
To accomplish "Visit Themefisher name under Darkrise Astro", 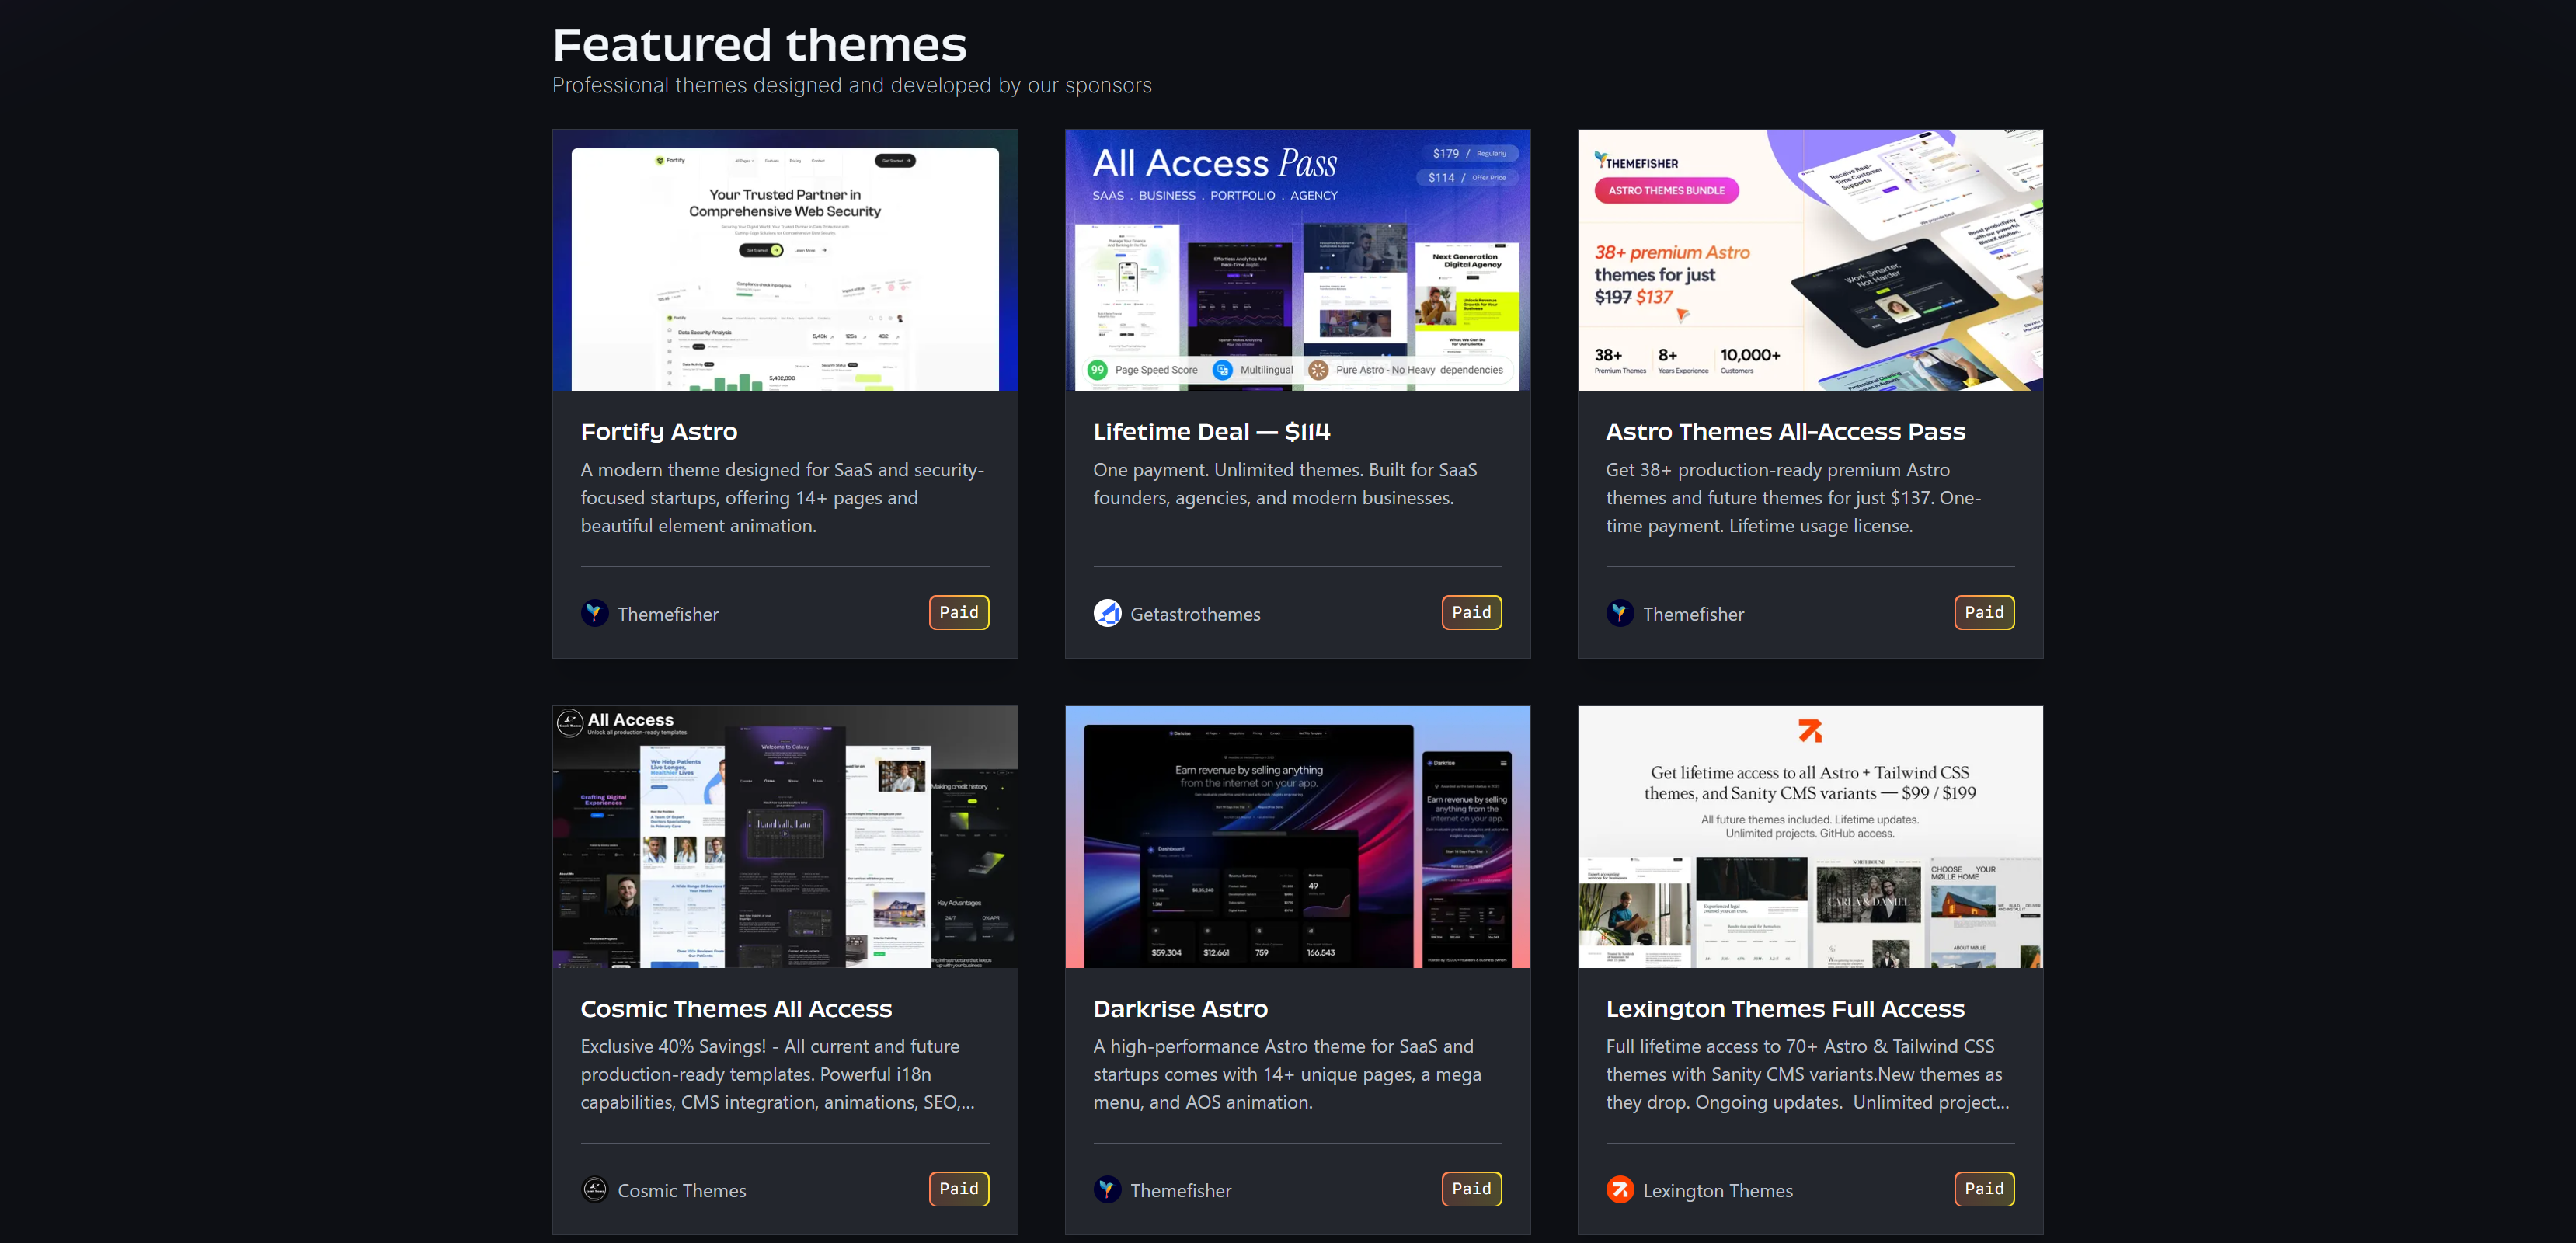I will click(x=1181, y=1190).
